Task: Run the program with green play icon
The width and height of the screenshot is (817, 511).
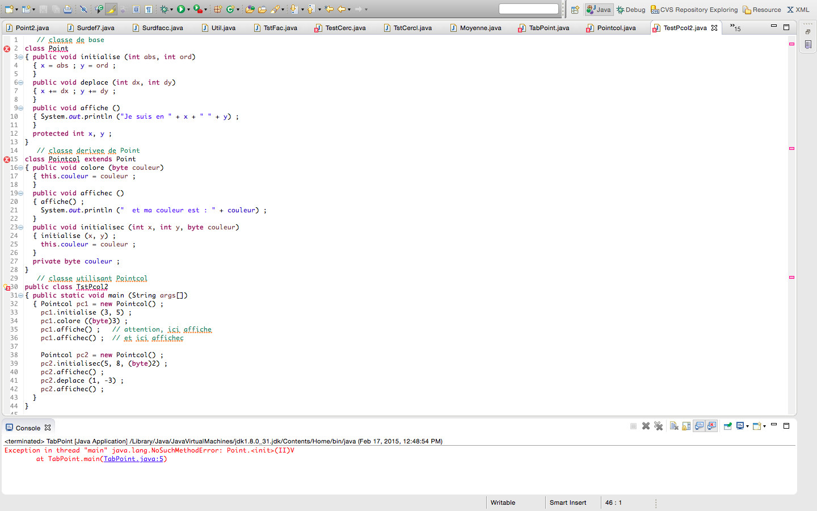Action: coord(180,9)
